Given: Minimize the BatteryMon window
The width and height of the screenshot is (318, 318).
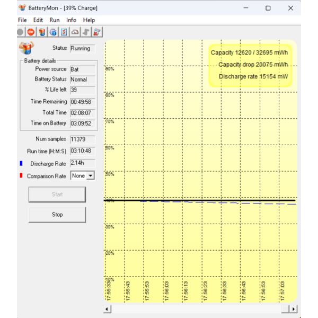Looking at the screenshot, I should click(x=246, y=8).
